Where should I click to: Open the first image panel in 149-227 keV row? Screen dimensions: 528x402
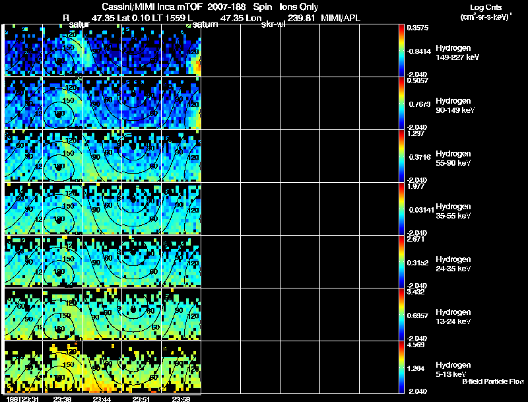pos(23,50)
